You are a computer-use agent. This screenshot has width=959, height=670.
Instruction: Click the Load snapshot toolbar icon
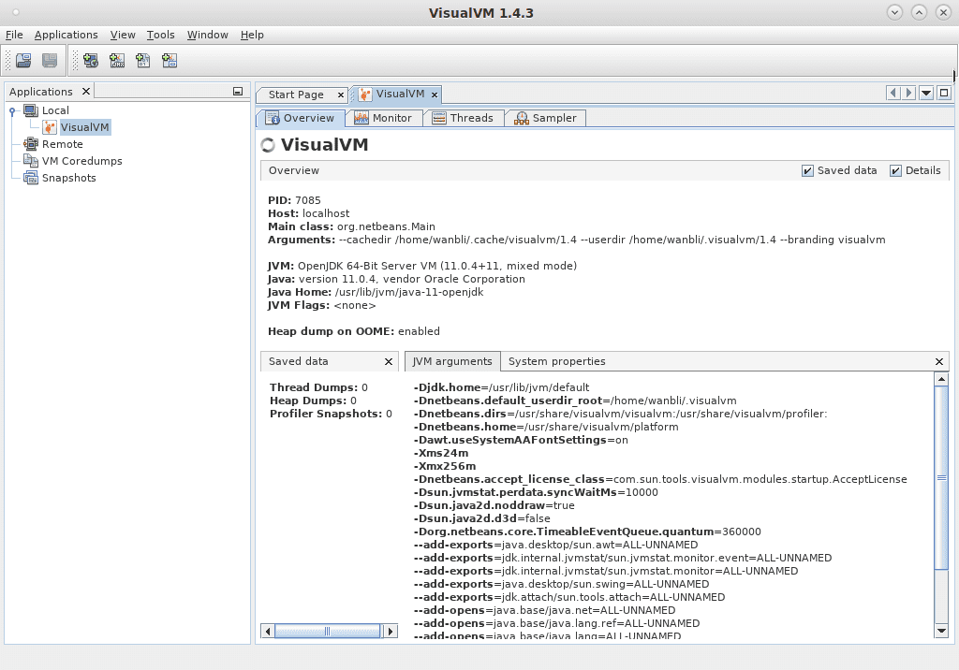pyautogui.click(x=23, y=61)
